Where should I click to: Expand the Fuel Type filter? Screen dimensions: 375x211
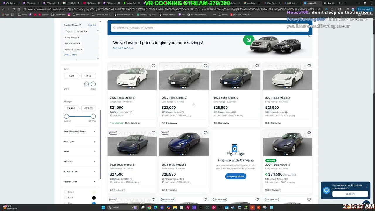click(x=80, y=141)
